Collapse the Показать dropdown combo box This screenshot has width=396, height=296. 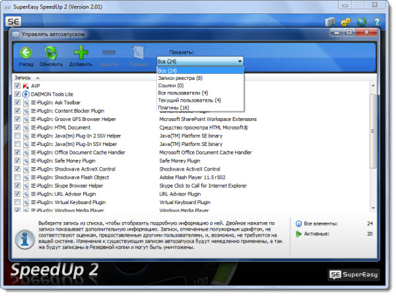[x=200, y=61]
